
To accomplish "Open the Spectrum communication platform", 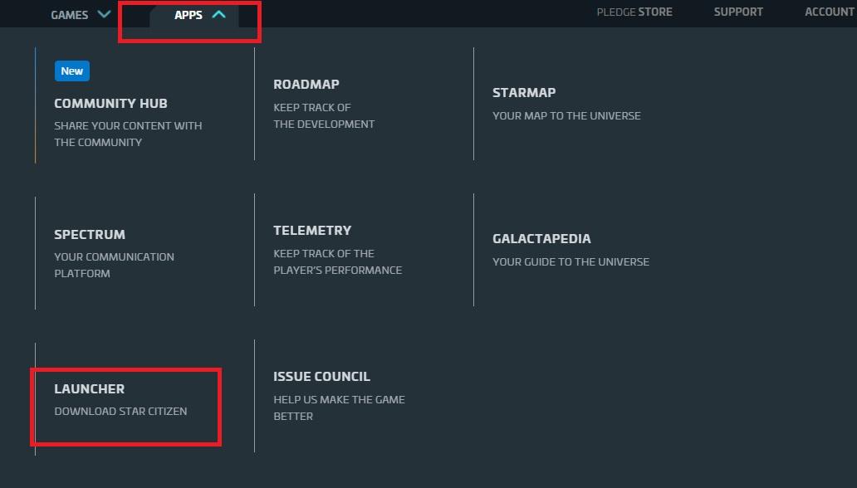I will click(90, 235).
